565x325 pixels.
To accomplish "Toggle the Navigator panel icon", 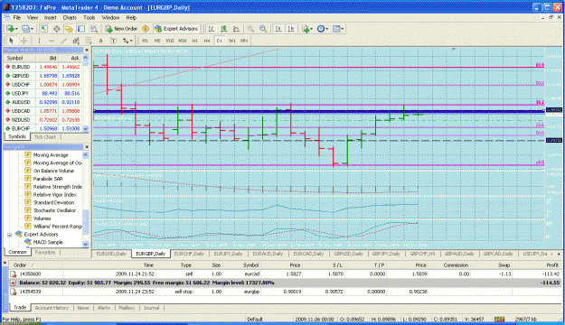I will click(69, 29).
